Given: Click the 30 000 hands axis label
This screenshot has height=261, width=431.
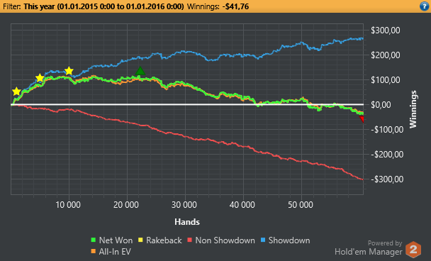Looking at the screenshot, I should point(184,205).
